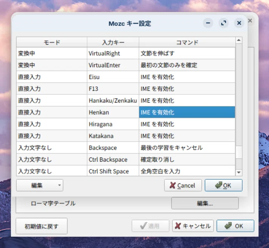Select Hiragana key cell

click(113, 124)
